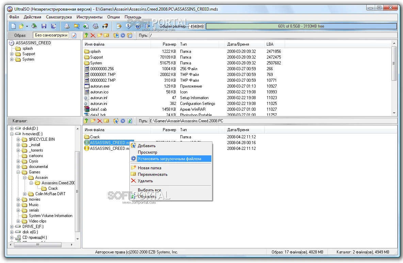
Task: Click gear icon in image pane toolbar
Action: click(123, 35)
